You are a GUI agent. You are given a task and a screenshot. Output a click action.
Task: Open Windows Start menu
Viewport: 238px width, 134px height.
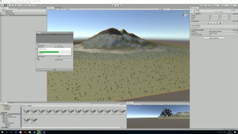click(2, 132)
